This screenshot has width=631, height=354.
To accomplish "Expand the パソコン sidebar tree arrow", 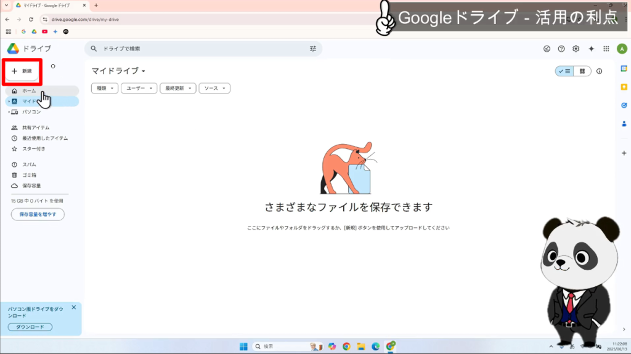I will 9,112.
